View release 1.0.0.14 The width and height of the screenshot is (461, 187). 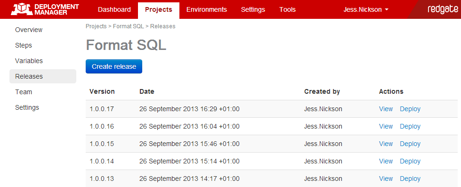click(x=386, y=161)
